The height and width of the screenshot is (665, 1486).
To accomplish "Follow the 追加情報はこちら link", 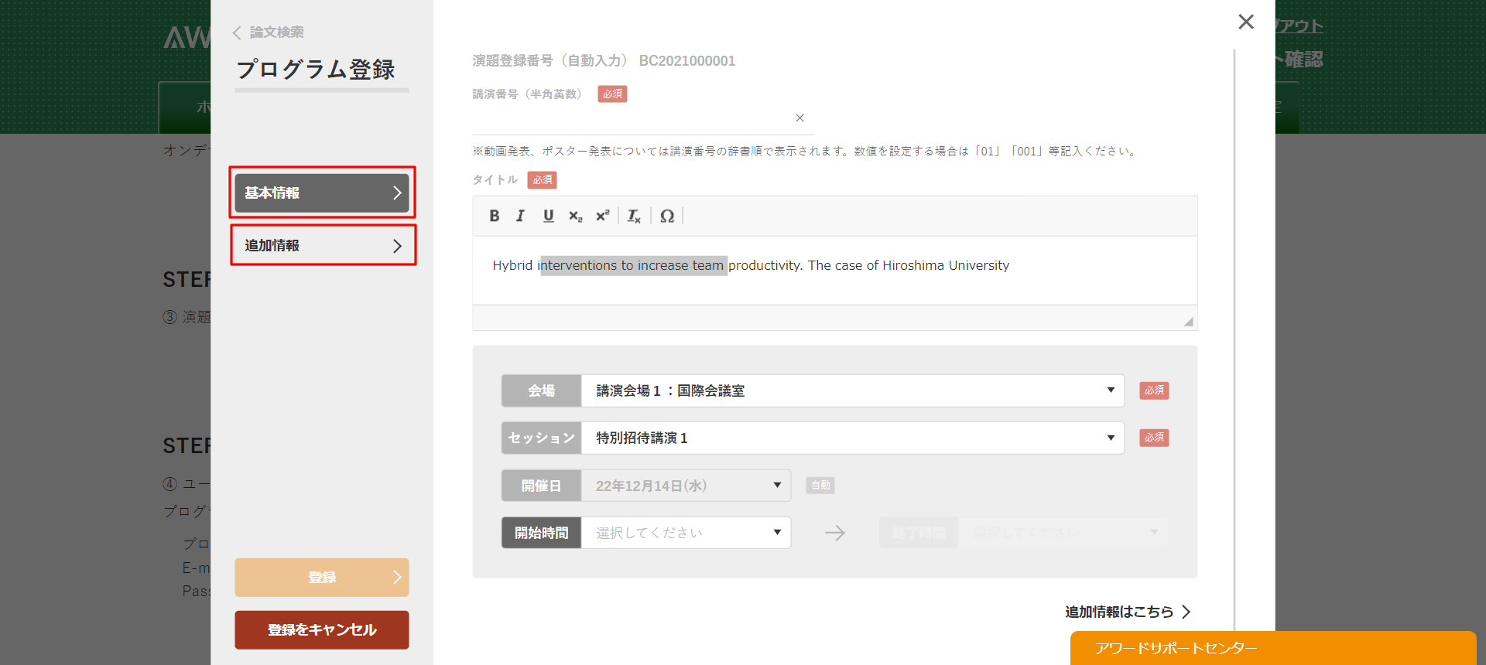I will pos(1127,612).
